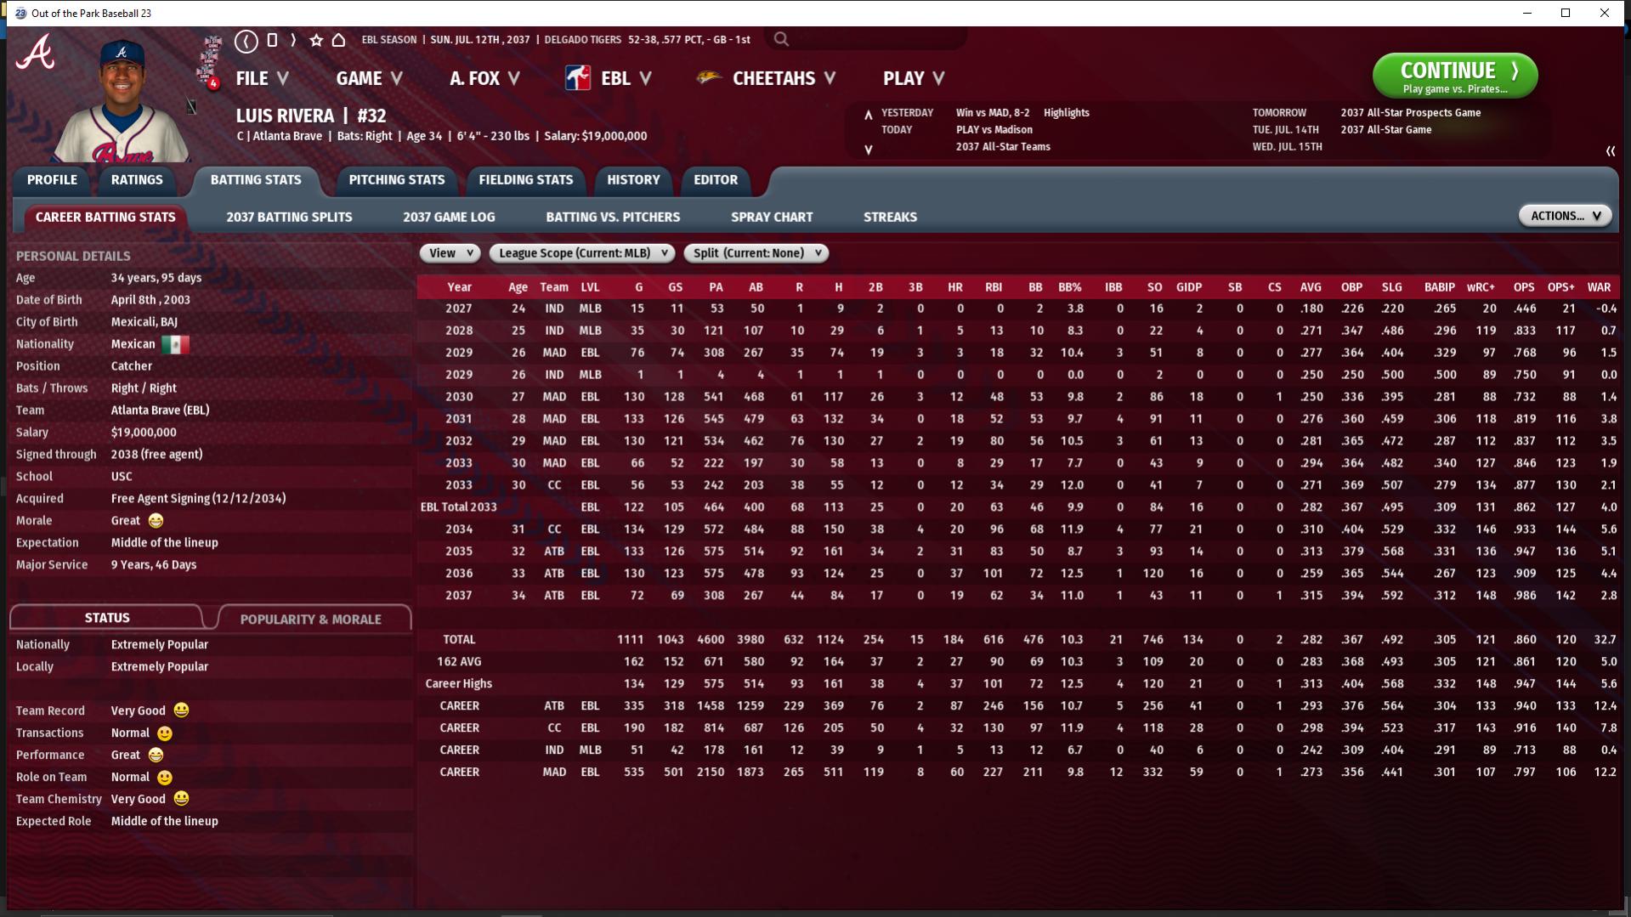The image size is (1631, 917).
Task: Click the search magnifier icon
Action: (x=781, y=39)
